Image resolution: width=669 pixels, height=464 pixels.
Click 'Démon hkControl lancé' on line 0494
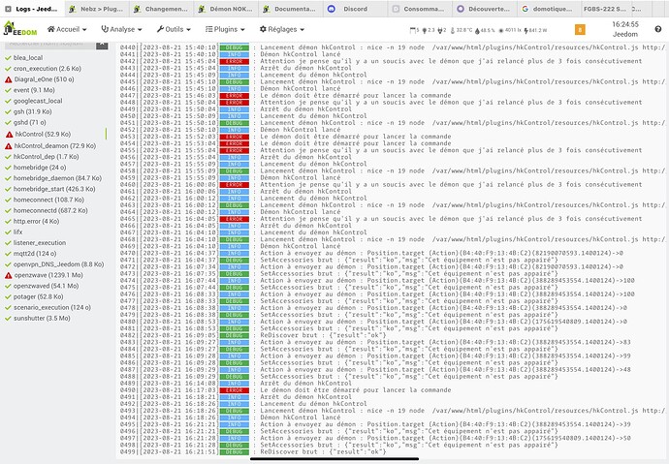click(x=301, y=418)
